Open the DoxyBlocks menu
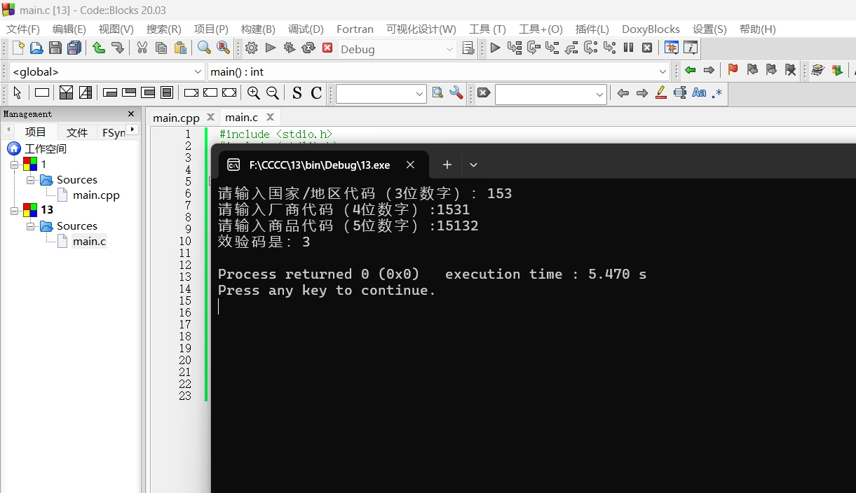The image size is (856, 493). (x=651, y=29)
